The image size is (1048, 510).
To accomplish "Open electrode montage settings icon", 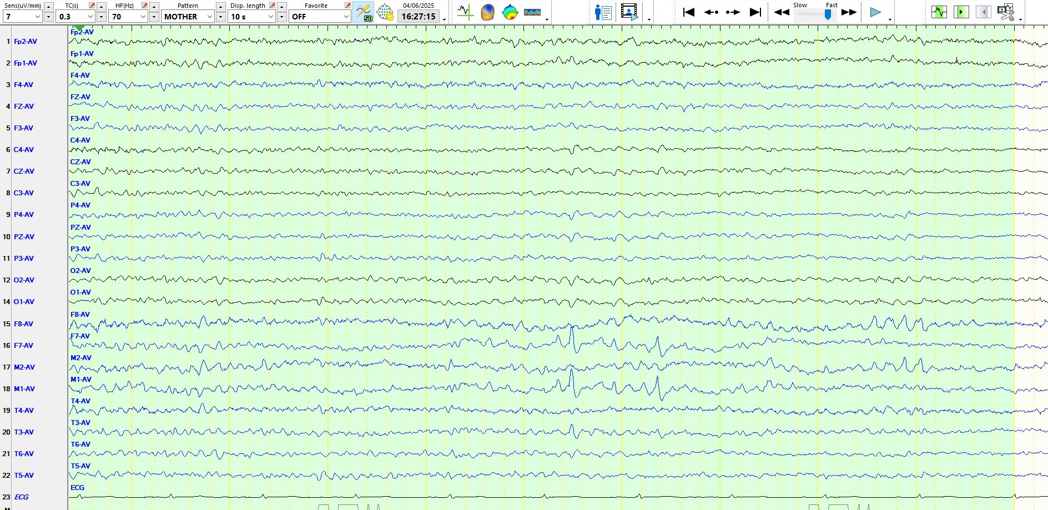I will tap(385, 12).
